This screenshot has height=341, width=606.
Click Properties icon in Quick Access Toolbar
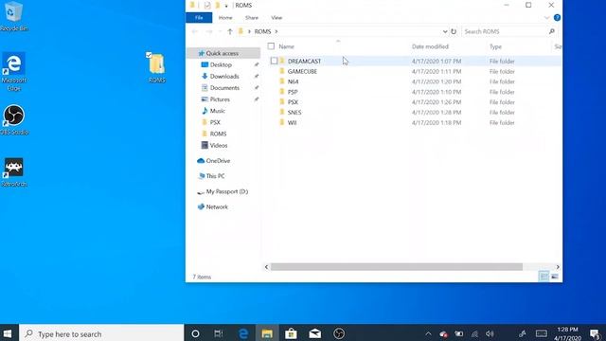click(x=207, y=5)
